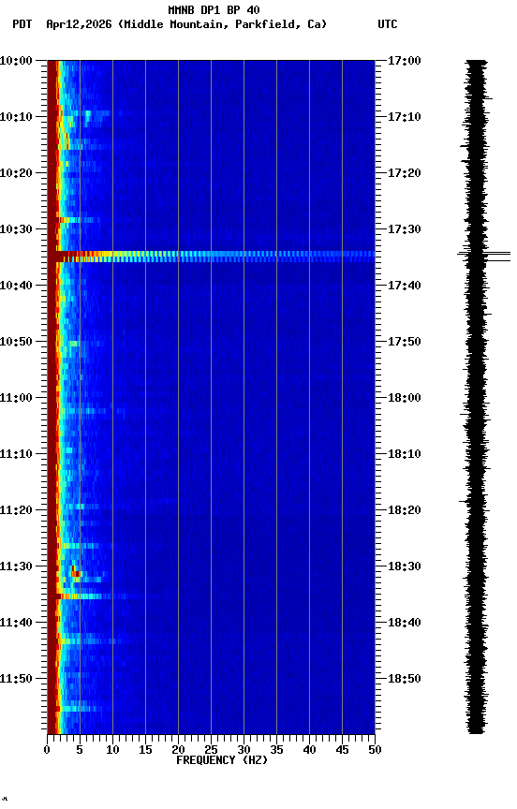Click the '11:30' PDT time label

[16, 566]
